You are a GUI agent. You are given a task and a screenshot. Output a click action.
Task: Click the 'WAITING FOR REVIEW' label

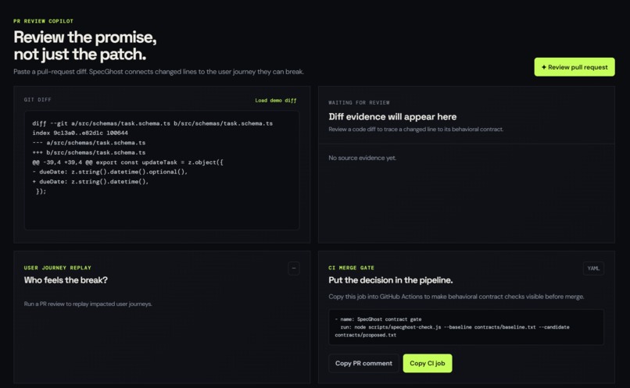click(360, 103)
